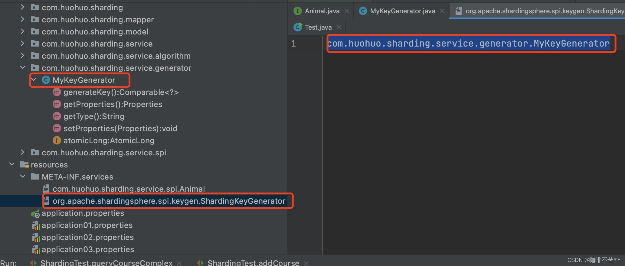Select generateKey():Comparable<?> in the tree
The width and height of the screenshot is (625, 266).
click(x=121, y=92)
